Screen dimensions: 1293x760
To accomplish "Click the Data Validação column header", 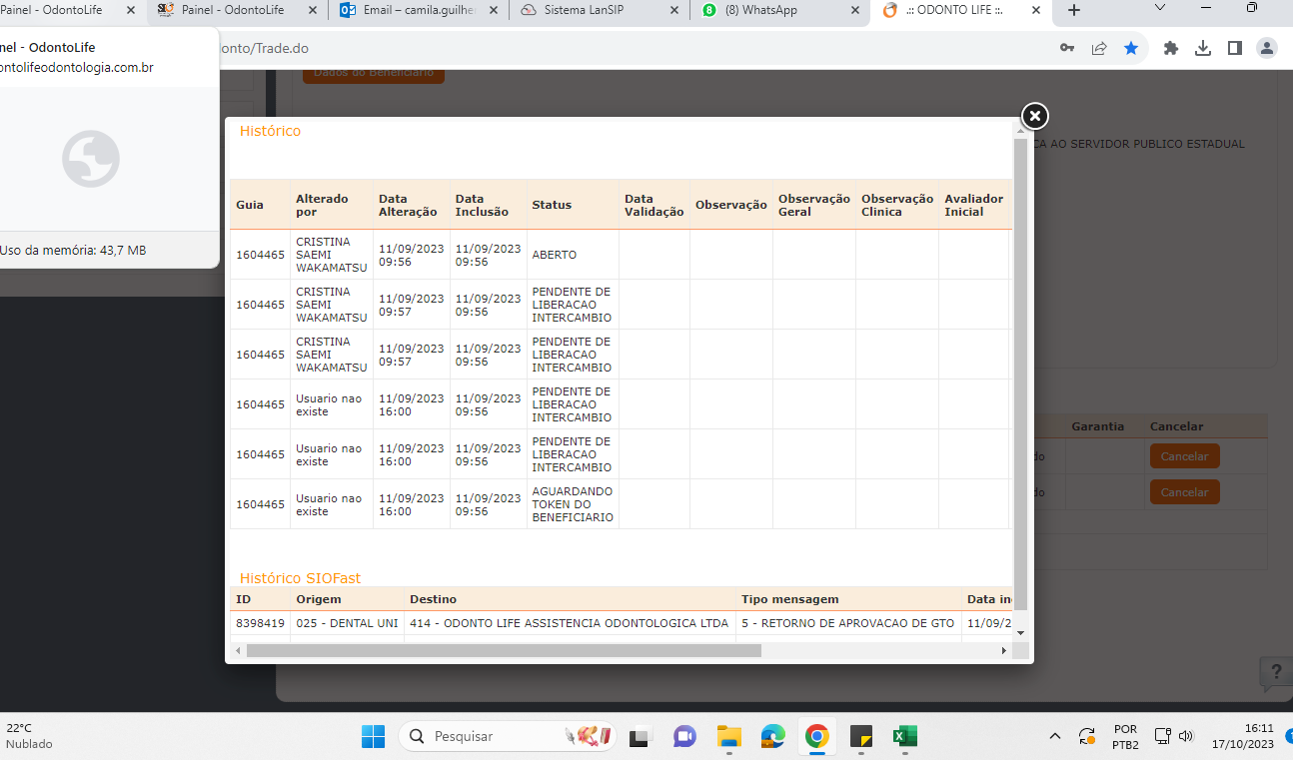I will point(653,205).
